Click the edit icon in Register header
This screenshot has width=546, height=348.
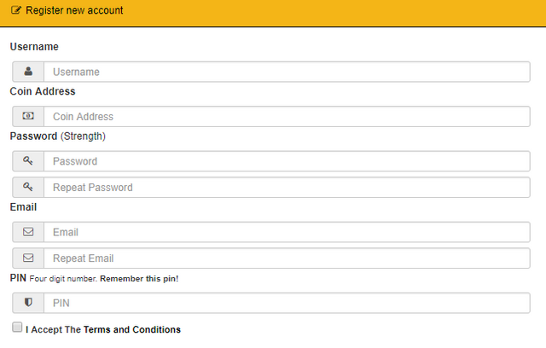coord(15,10)
